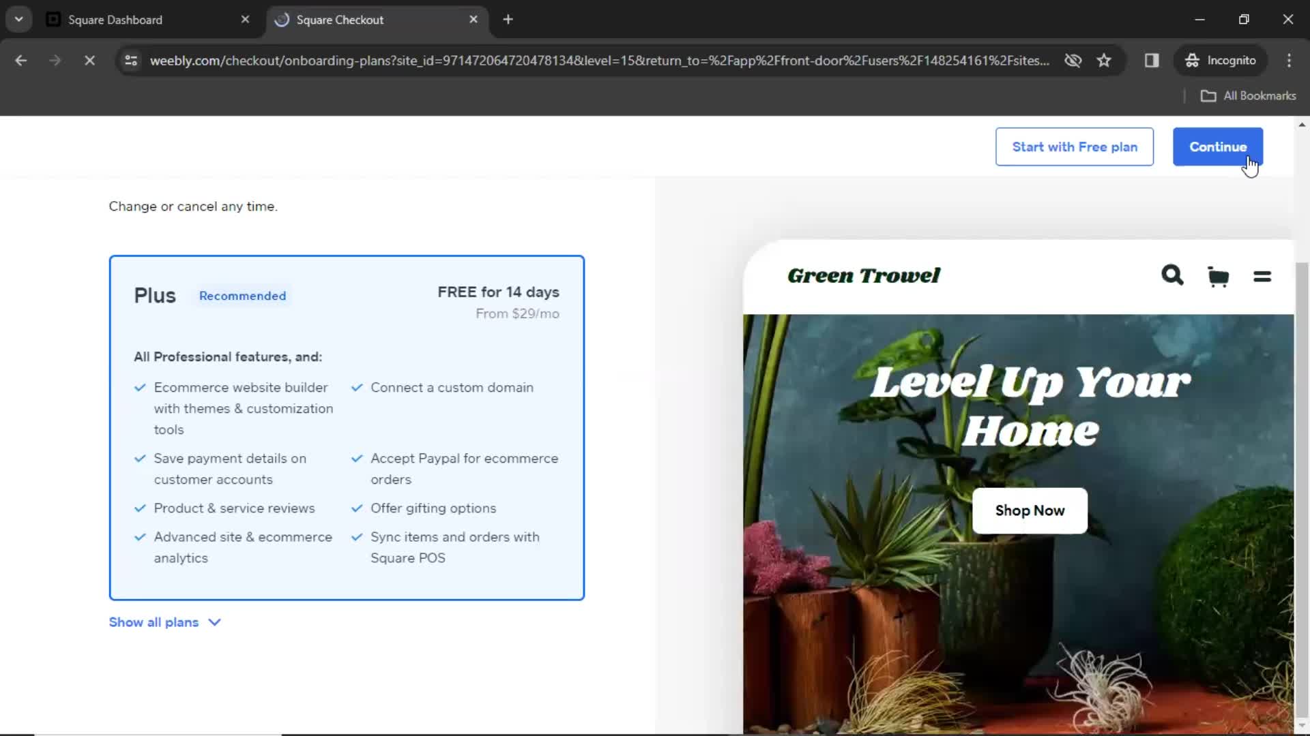Select the Sync items with Square POS checkbox

(358, 536)
